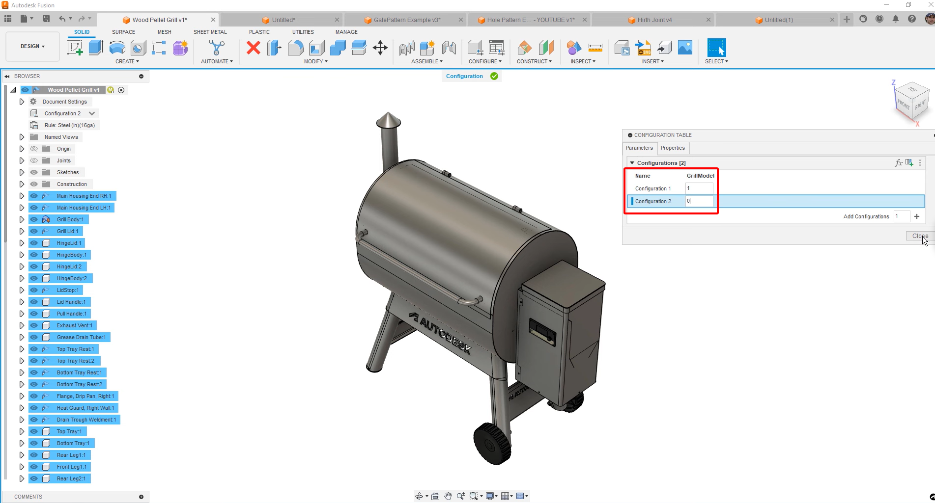
Task: Open the Configuration Table toolbar icon
Action: [x=497, y=48]
